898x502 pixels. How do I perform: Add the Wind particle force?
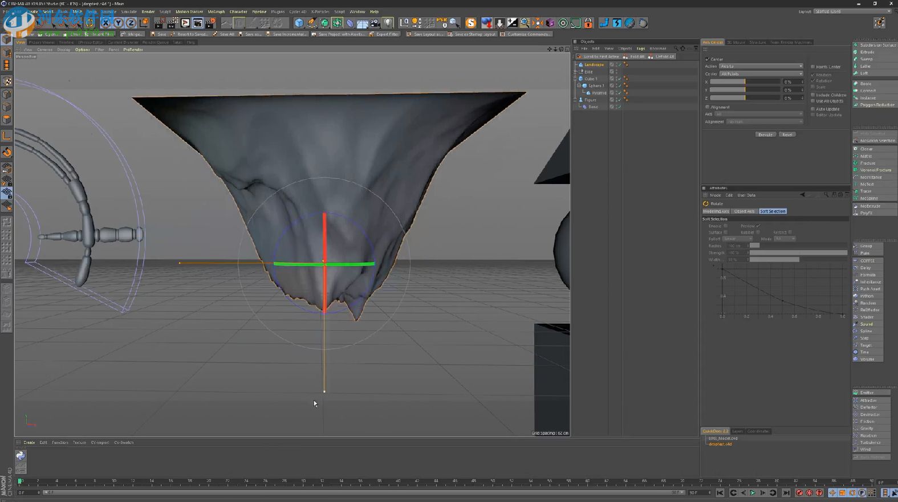[x=865, y=450]
